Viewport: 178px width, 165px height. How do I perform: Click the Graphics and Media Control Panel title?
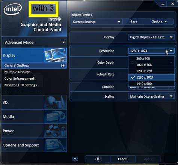41,24
